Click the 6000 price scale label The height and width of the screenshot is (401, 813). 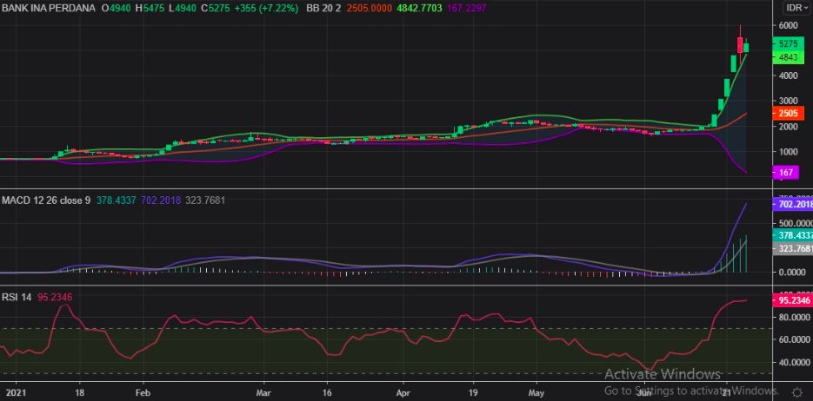coord(787,25)
